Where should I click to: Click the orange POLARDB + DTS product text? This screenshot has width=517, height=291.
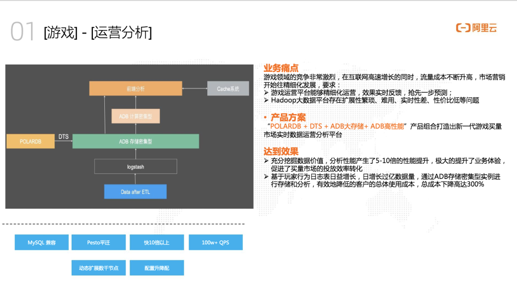point(337,126)
